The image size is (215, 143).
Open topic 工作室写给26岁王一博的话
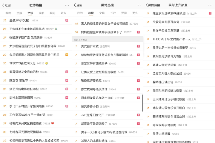click(x=27, y=115)
